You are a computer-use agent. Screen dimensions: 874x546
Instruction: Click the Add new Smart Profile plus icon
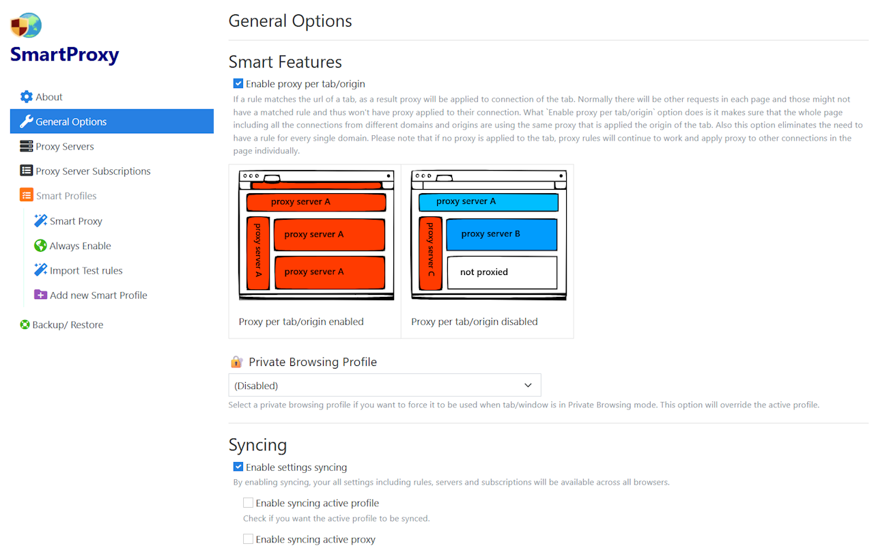click(40, 294)
